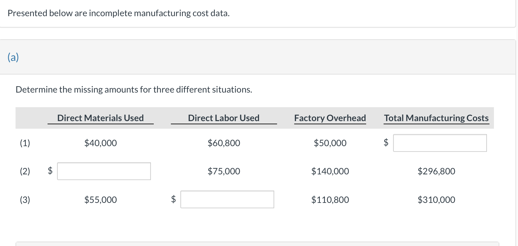The height and width of the screenshot is (246, 518).
Task: Click the Total Manufacturing Costs column header
Action: click(436, 118)
